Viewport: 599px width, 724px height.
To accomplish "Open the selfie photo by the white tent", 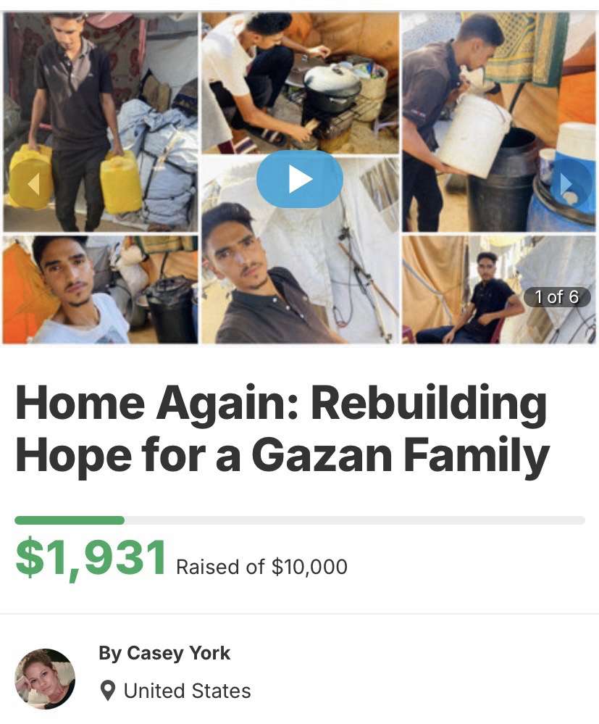I will click(301, 250).
